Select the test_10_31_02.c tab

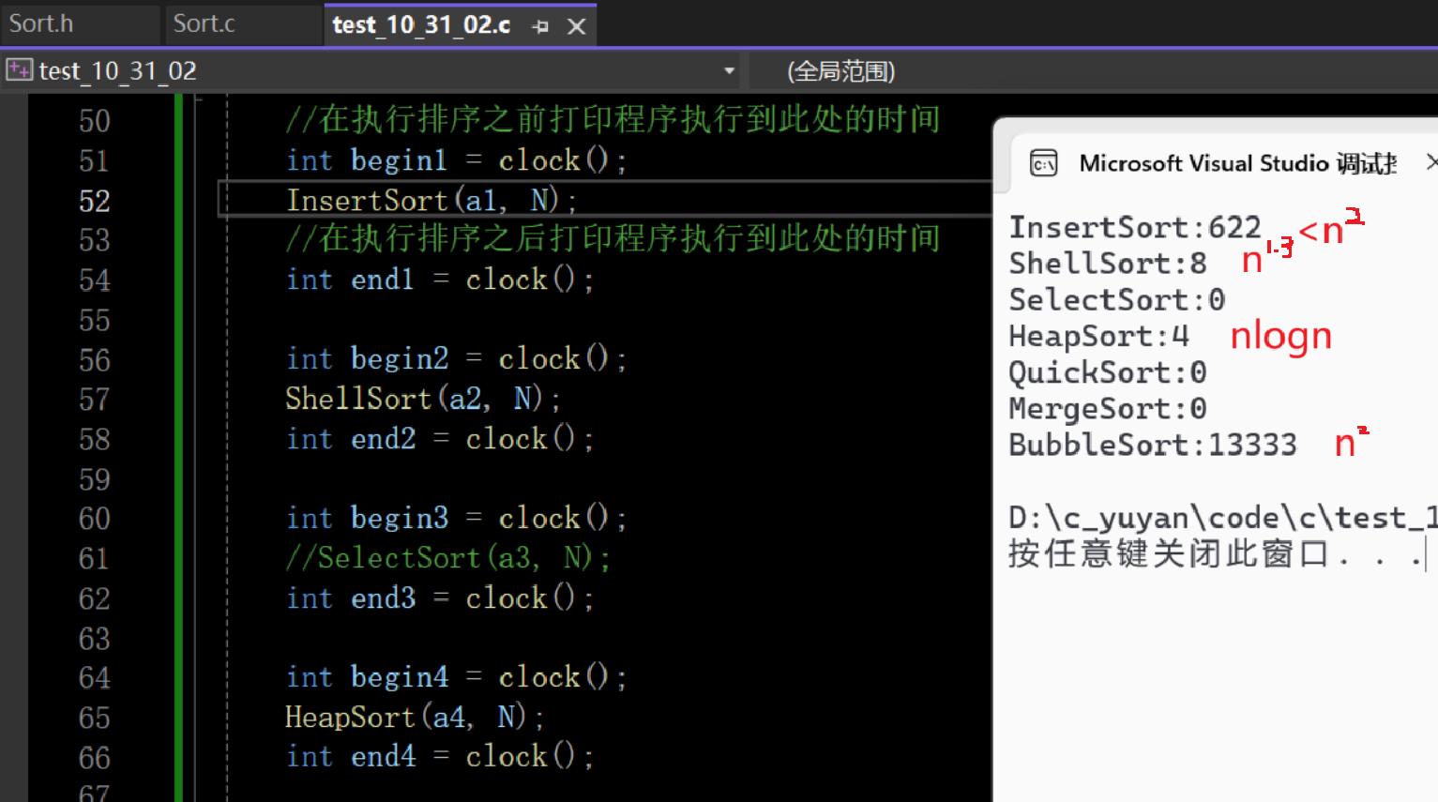[x=421, y=25]
